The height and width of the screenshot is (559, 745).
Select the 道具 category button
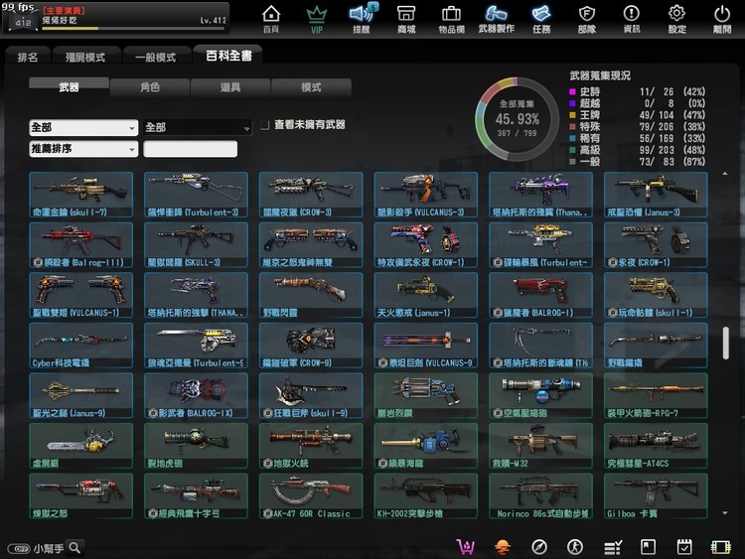click(230, 87)
